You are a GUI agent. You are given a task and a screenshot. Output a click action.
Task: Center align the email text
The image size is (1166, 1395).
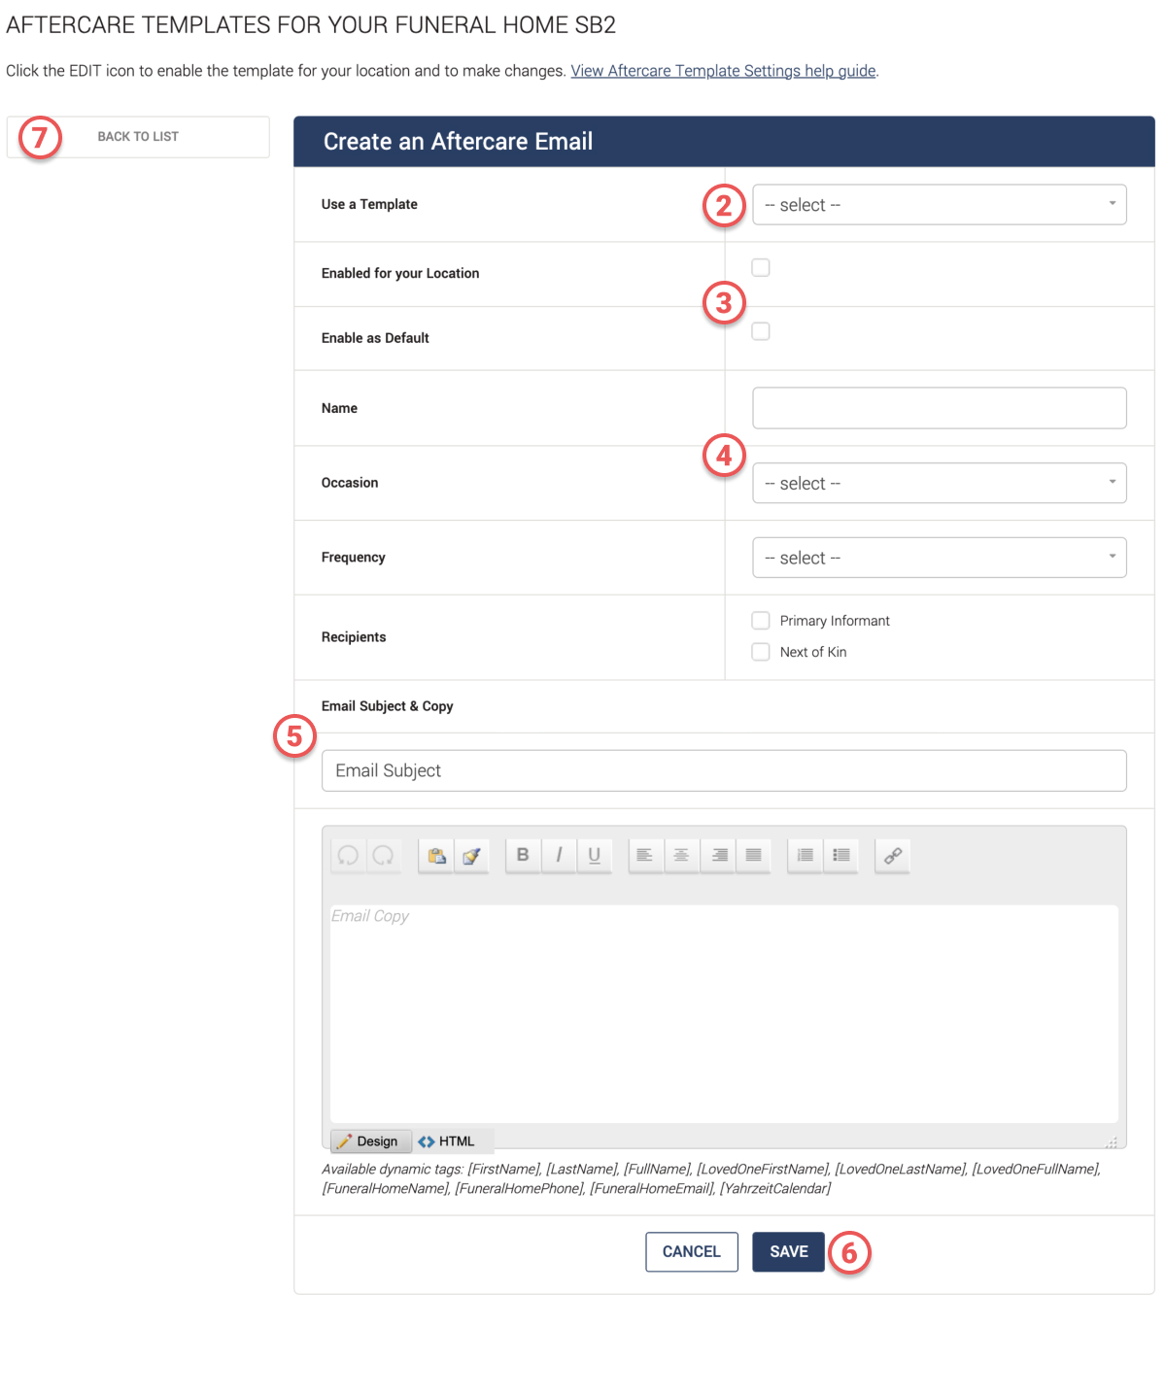(681, 855)
